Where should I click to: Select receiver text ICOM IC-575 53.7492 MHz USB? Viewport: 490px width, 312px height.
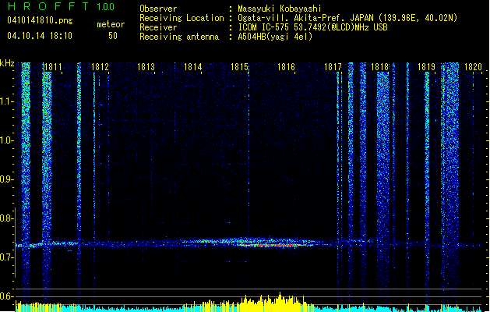[312, 27]
